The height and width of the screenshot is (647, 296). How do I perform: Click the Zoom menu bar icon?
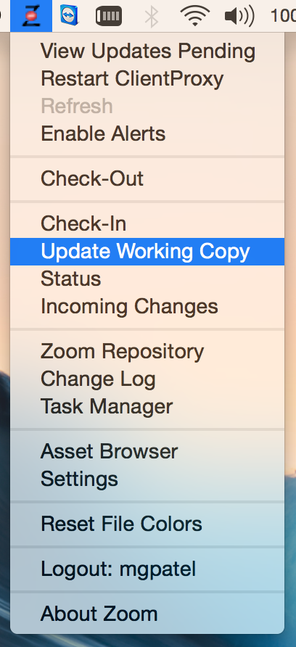(x=31, y=16)
